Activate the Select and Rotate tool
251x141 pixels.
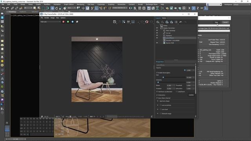pos(56,8)
